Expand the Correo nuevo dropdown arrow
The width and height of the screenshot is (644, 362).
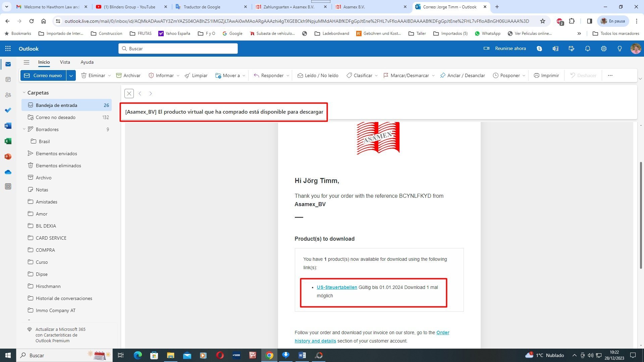pyautogui.click(x=71, y=75)
